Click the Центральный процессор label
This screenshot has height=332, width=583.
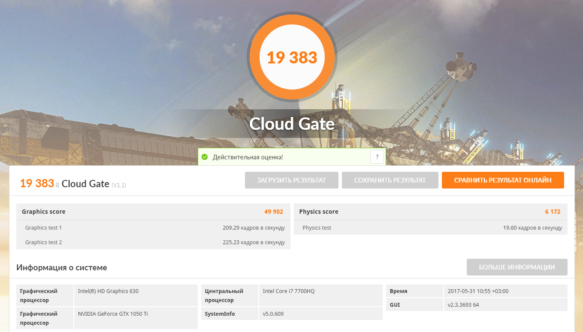(224, 296)
